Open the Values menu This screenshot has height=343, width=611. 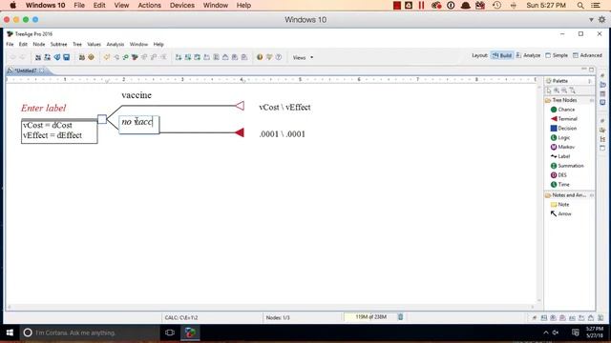pos(94,45)
